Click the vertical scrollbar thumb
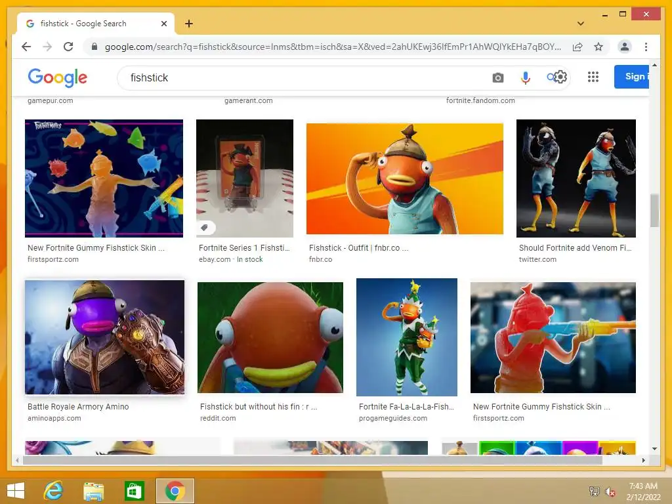This screenshot has width=672, height=504. 654,211
